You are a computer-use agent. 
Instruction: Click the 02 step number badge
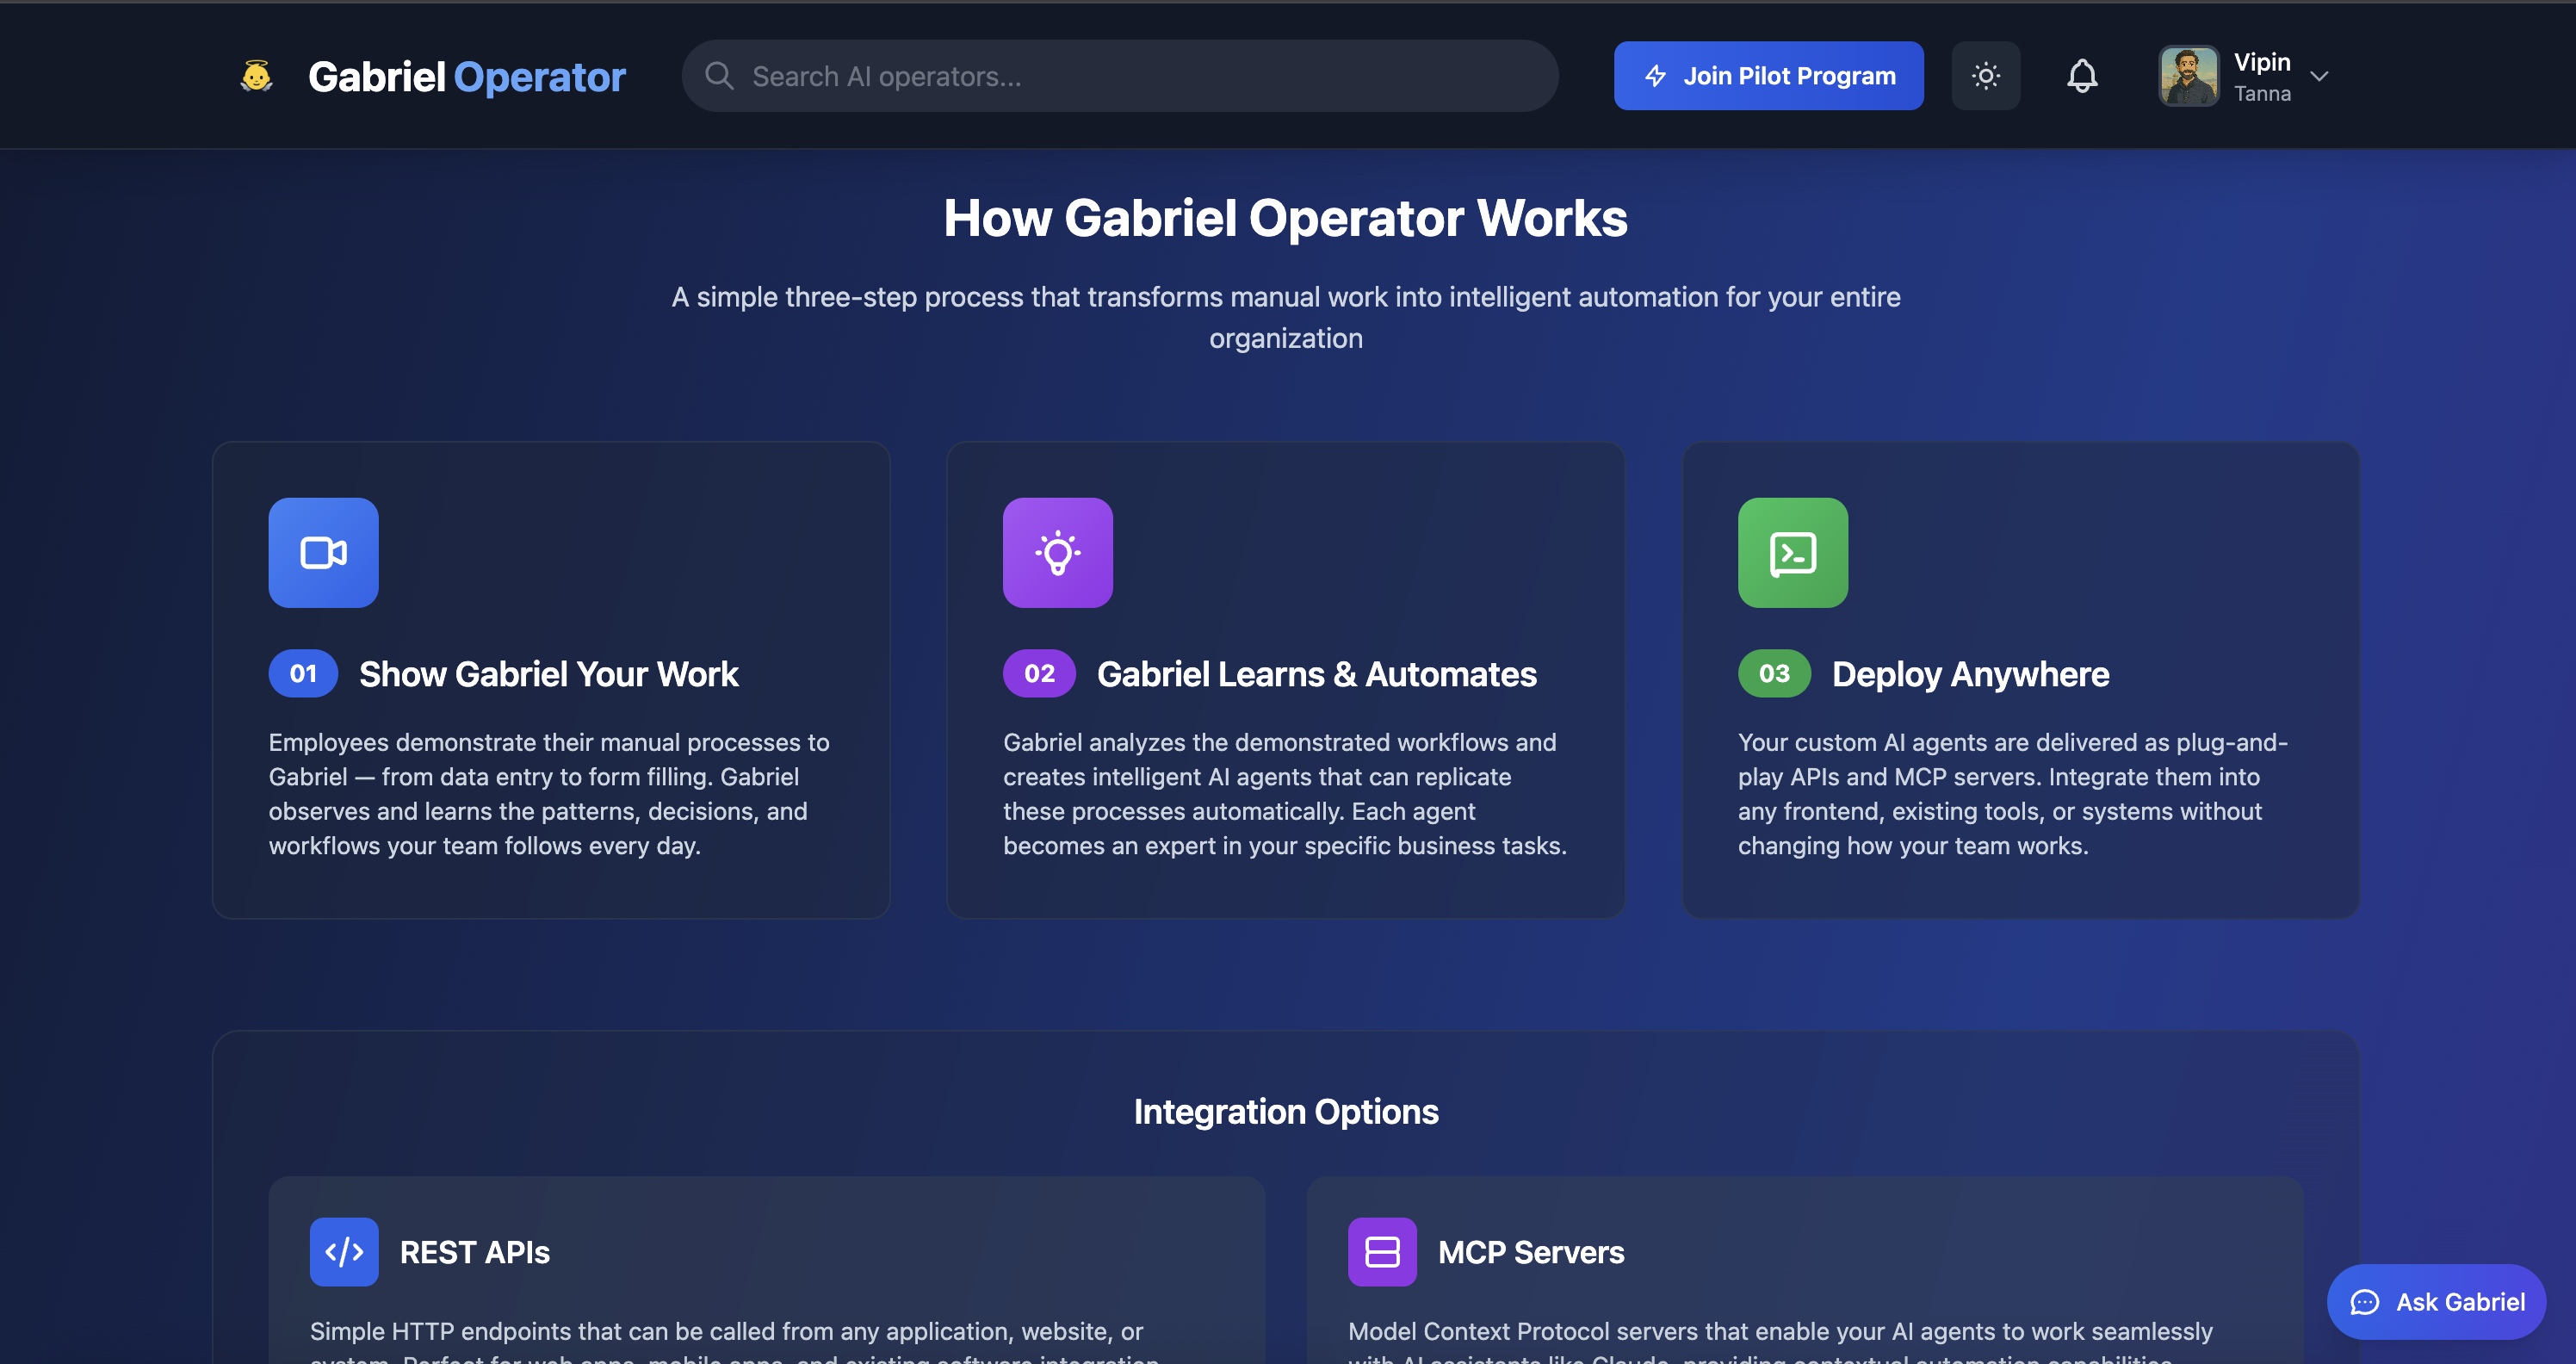(1039, 673)
